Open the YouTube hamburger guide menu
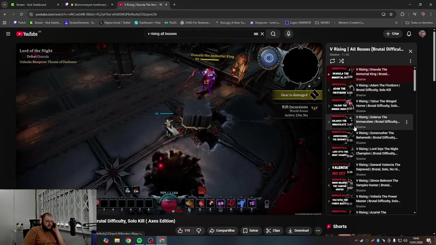Screen dimensions: 436x245 (x=8, y=34)
